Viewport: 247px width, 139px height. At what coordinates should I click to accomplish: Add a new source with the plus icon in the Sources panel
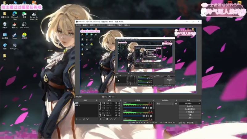[x=101, y=119]
